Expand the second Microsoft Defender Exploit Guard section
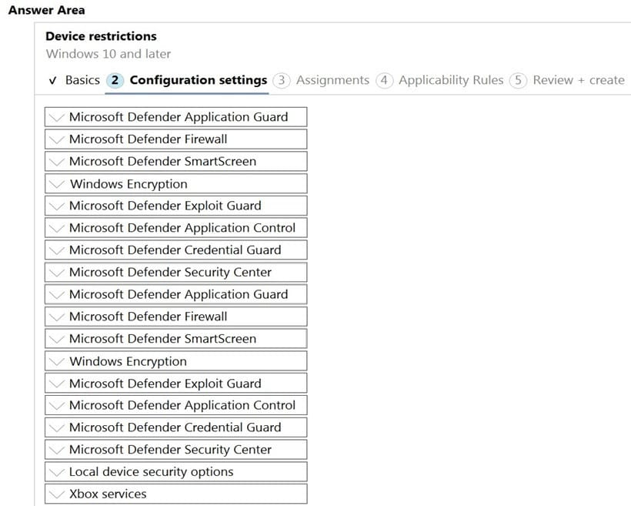The width and height of the screenshot is (631, 506). click(x=176, y=383)
